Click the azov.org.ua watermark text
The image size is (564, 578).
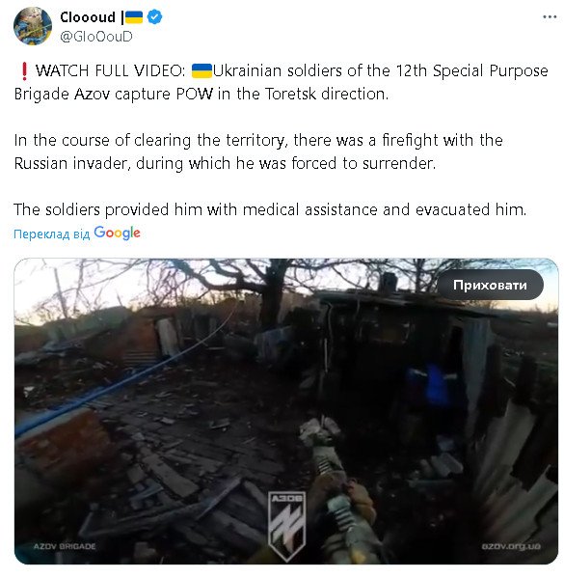point(511,546)
